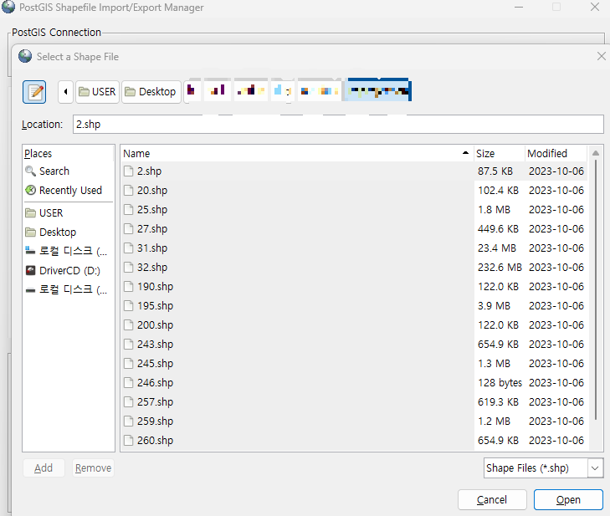Click scrollbar up arrow in file list
Image resolution: width=610 pixels, height=516 pixels.
[596, 153]
